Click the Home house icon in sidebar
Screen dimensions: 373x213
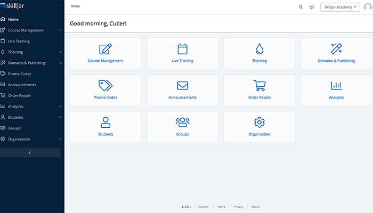coord(3,19)
